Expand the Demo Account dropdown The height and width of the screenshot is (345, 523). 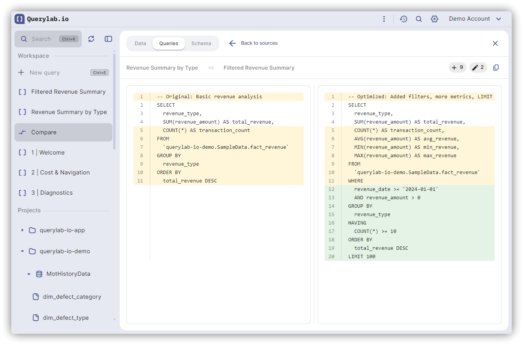pos(475,18)
